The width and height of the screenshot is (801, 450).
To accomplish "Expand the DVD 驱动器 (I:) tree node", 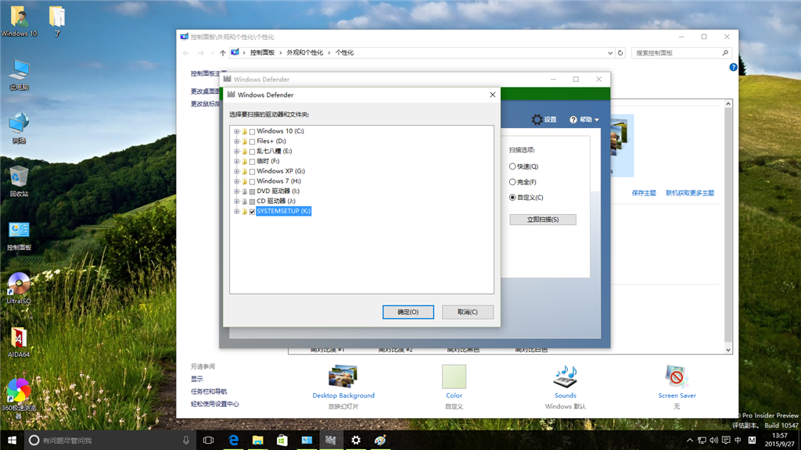I will pyautogui.click(x=236, y=191).
